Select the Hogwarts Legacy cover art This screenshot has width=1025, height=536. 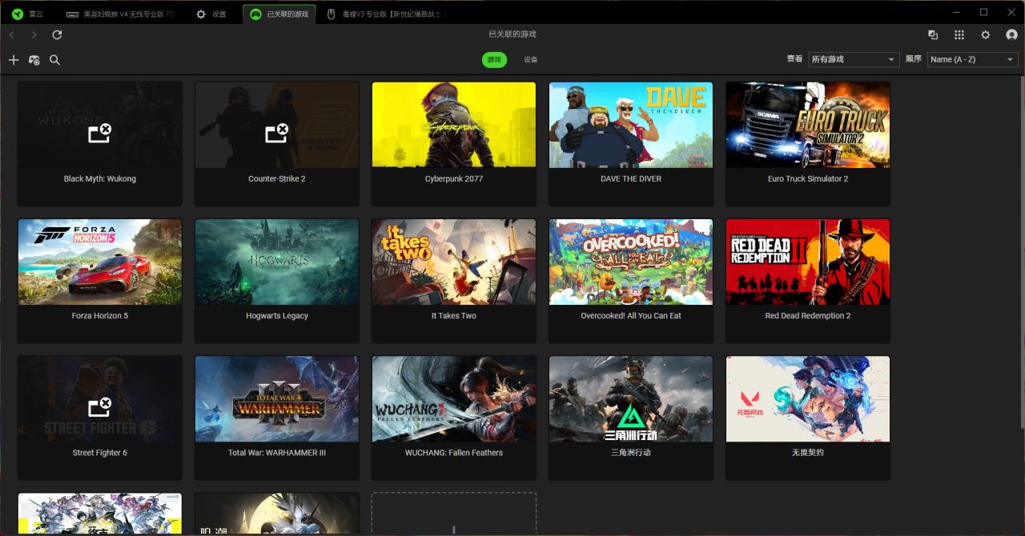tap(277, 262)
